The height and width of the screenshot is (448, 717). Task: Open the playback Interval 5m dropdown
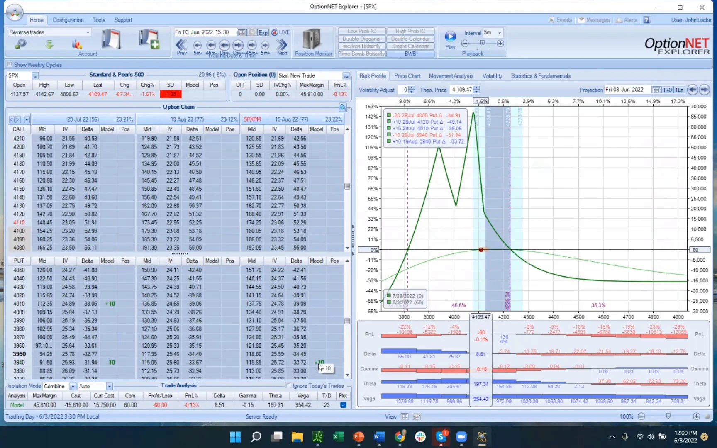[500, 33]
